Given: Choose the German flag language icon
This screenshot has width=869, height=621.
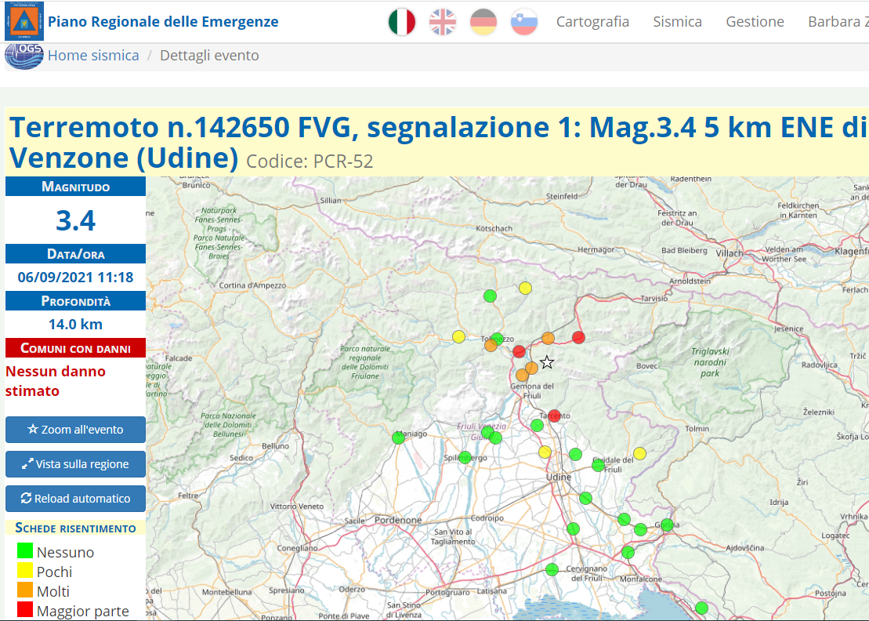Looking at the screenshot, I should pos(483,22).
